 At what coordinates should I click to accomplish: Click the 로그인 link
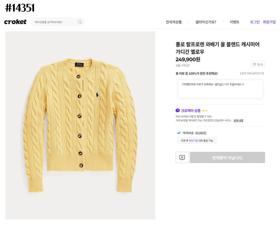pos(255,22)
